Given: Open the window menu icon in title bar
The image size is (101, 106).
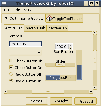Looking at the screenshot, I should point(4,3).
